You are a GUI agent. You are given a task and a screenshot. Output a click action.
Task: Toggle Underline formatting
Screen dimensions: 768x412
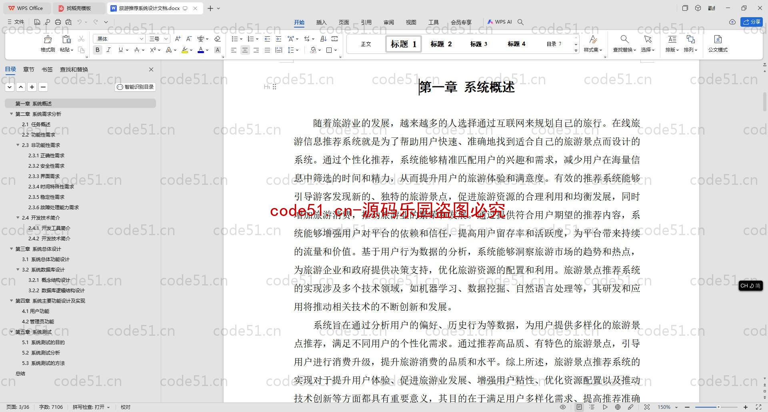pyautogui.click(x=120, y=50)
